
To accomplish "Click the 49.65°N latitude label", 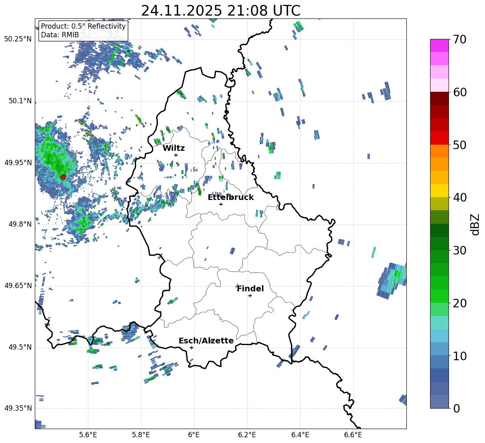I will pos(18,285).
